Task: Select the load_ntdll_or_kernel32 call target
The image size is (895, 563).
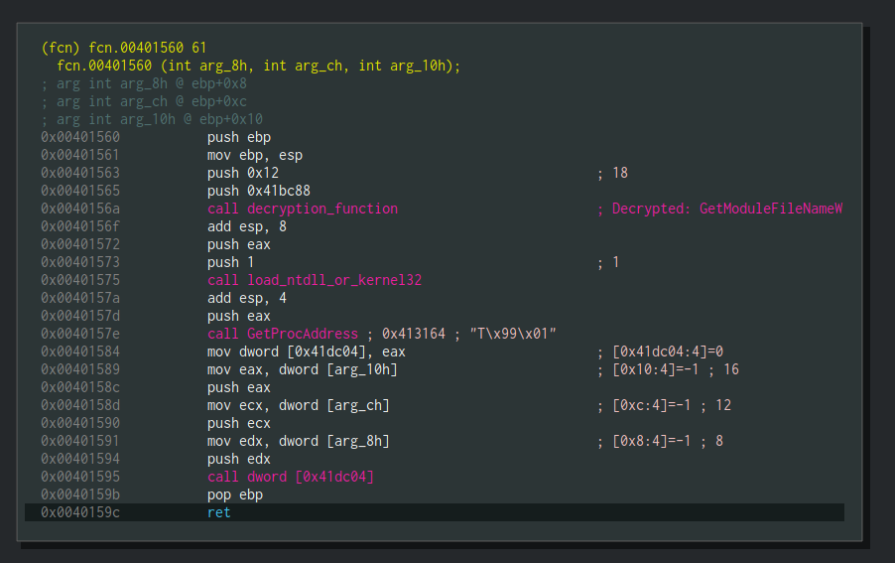Action: coord(336,280)
